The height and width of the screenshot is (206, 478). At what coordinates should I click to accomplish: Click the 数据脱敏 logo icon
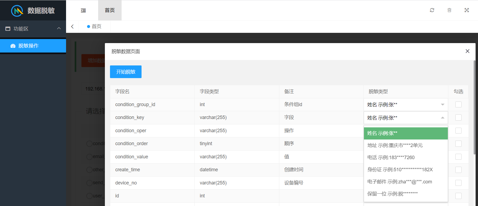coord(17,11)
